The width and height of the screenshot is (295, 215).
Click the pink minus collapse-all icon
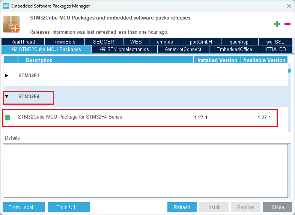287,24
